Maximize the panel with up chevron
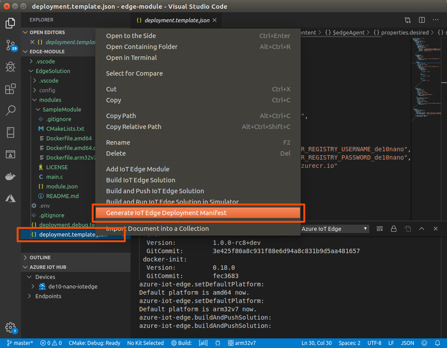Screen dimensions: 447x348 click(x=422, y=229)
